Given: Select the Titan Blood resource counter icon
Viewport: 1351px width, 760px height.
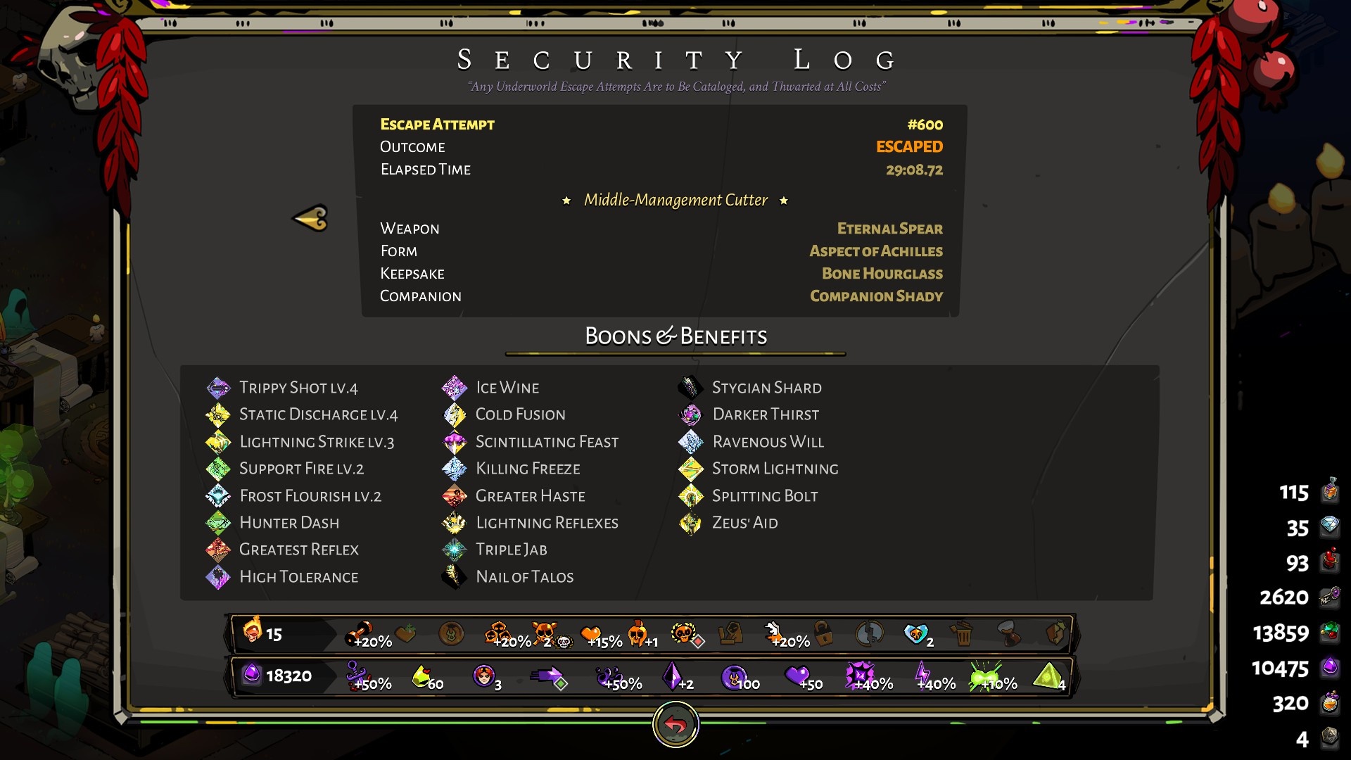Looking at the screenshot, I should coord(1329,562).
